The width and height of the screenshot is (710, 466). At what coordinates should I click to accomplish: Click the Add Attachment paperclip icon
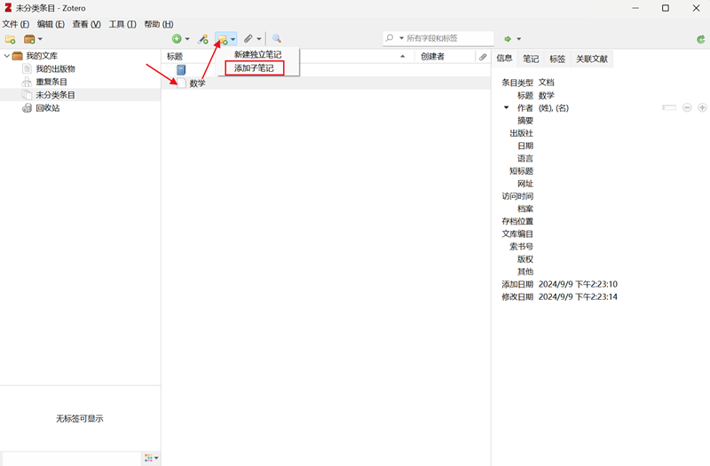point(248,39)
